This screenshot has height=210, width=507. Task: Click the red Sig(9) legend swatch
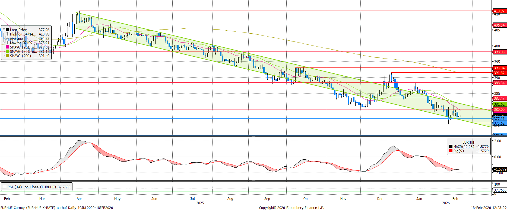(x=451, y=151)
